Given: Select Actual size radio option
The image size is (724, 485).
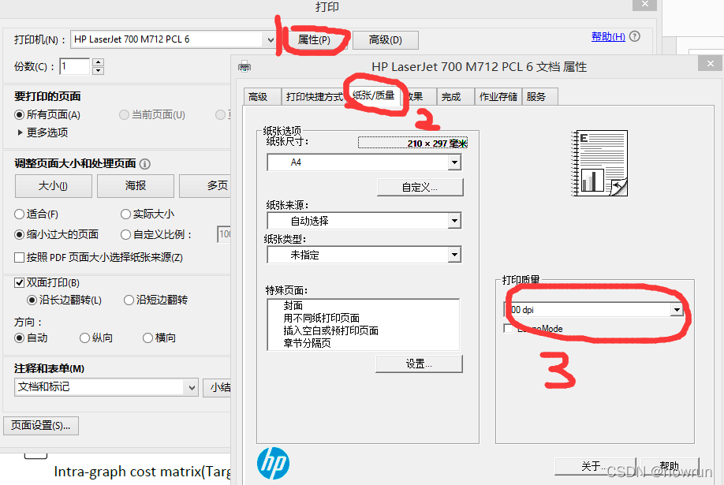Looking at the screenshot, I should pos(125,215).
